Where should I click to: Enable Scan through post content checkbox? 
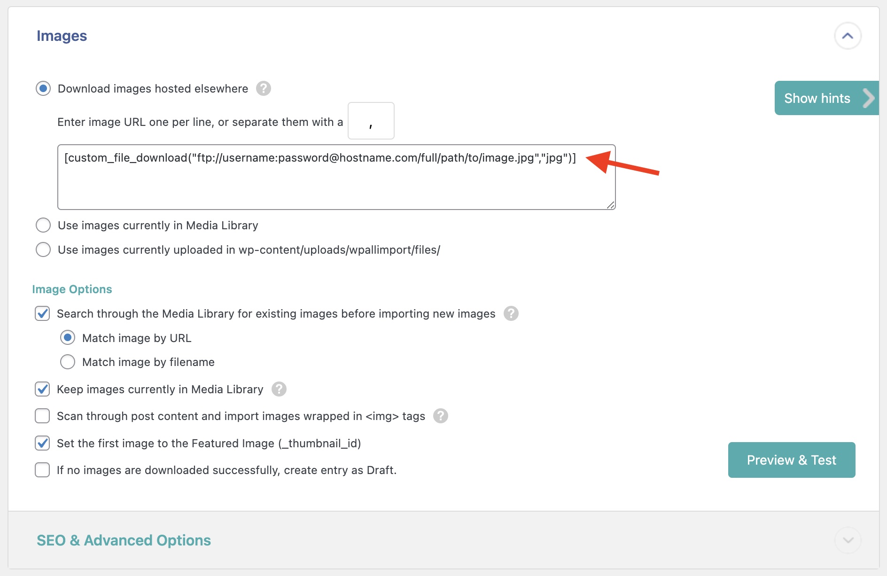pos(42,416)
